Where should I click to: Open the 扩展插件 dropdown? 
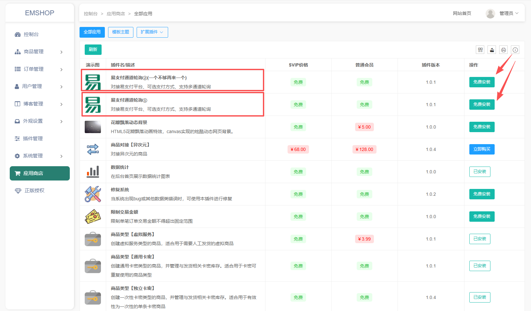point(152,32)
